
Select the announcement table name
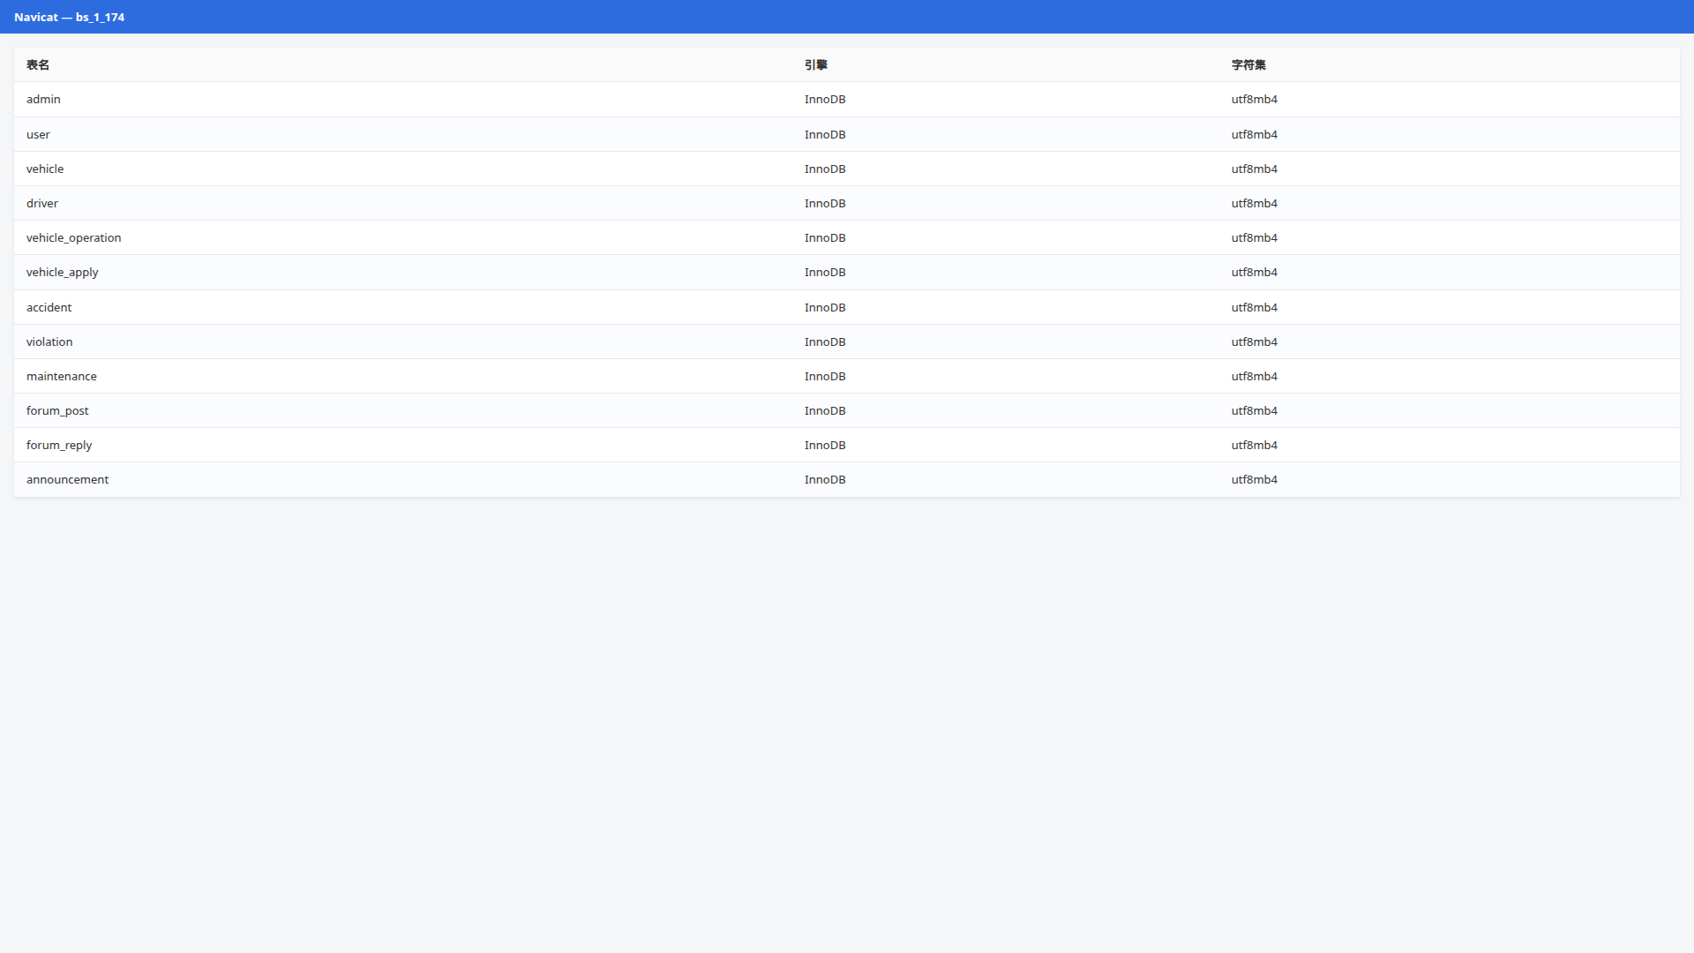pyautogui.click(x=67, y=480)
